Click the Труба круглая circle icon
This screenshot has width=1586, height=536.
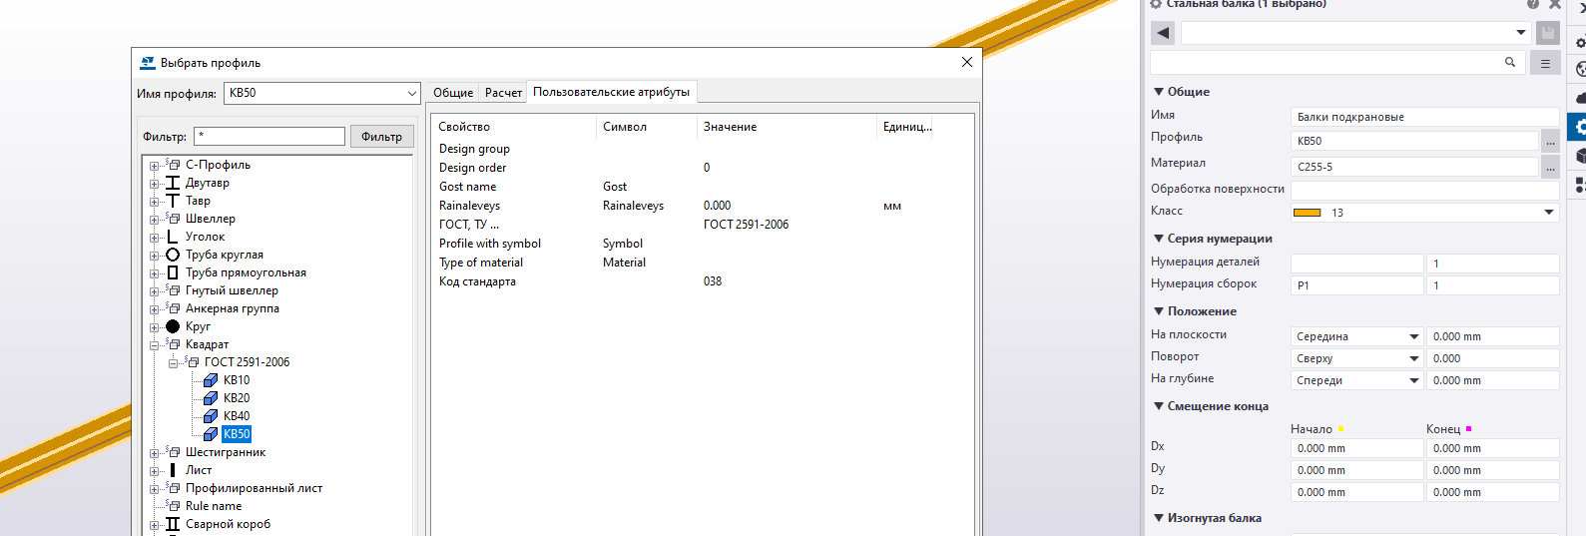click(173, 255)
